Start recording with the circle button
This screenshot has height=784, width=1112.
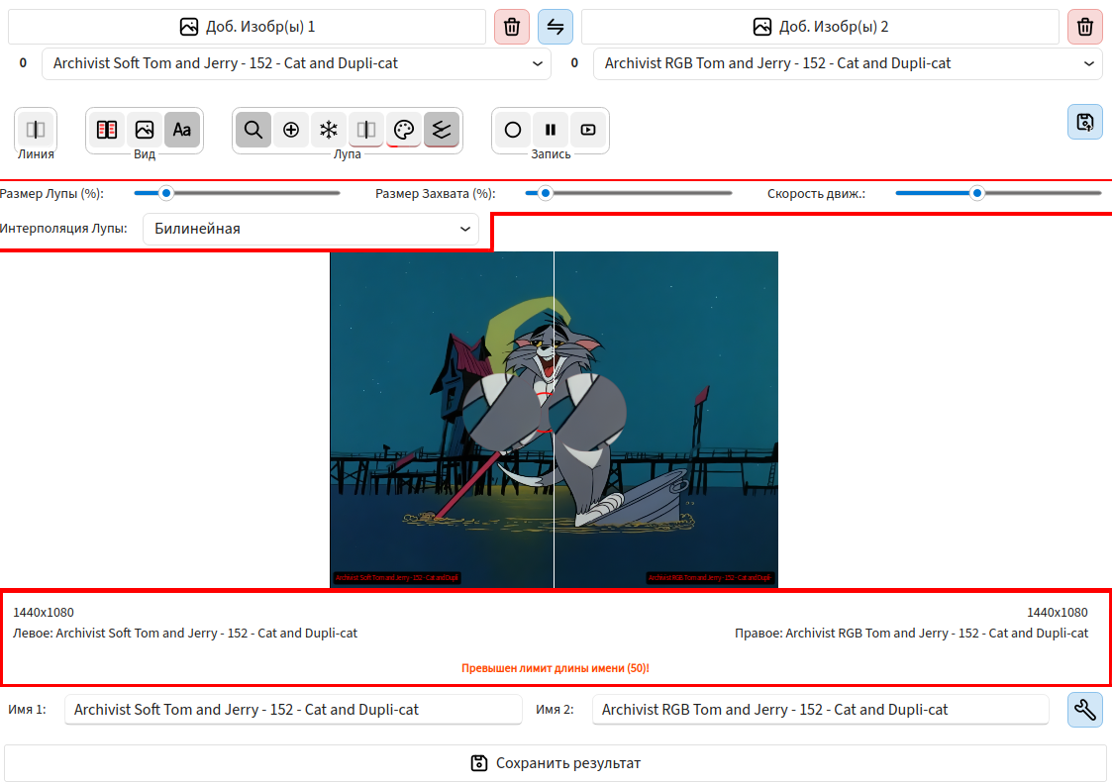tap(513, 130)
